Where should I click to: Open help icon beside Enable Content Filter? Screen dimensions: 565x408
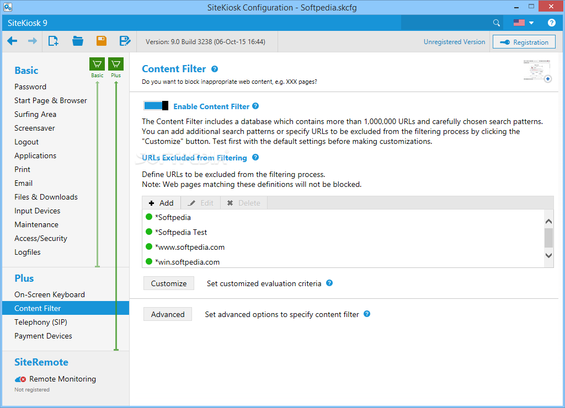click(x=255, y=106)
